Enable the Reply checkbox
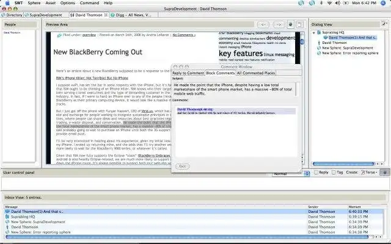The height and width of the screenshot is (244, 391). coord(316,172)
